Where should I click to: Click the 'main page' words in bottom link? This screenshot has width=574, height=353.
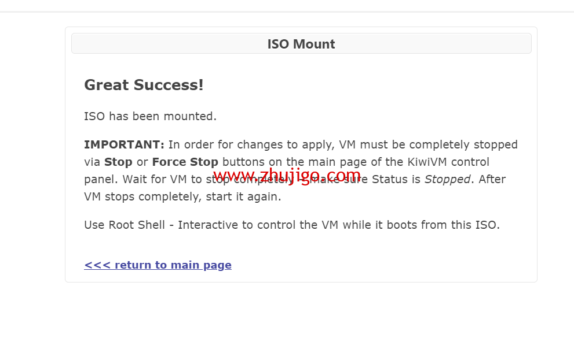point(201,265)
